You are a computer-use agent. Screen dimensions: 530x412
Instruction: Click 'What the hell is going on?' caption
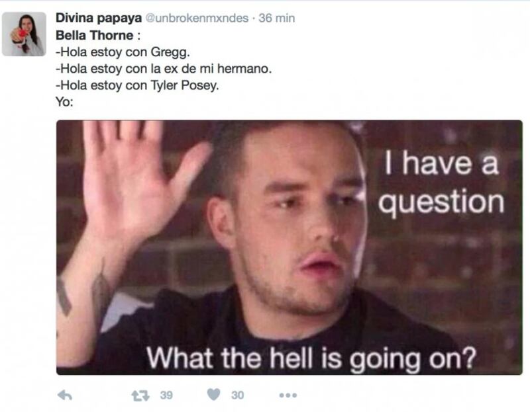pos(311,358)
